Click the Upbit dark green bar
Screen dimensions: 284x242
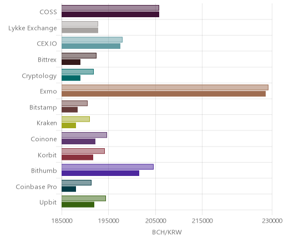(x=78, y=205)
